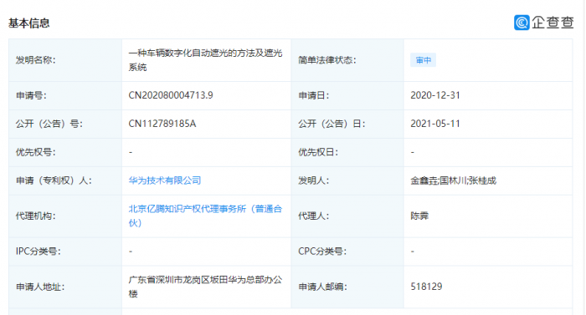Click the 审中 legal status tag
The height and width of the screenshot is (315, 586).
(423, 60)
